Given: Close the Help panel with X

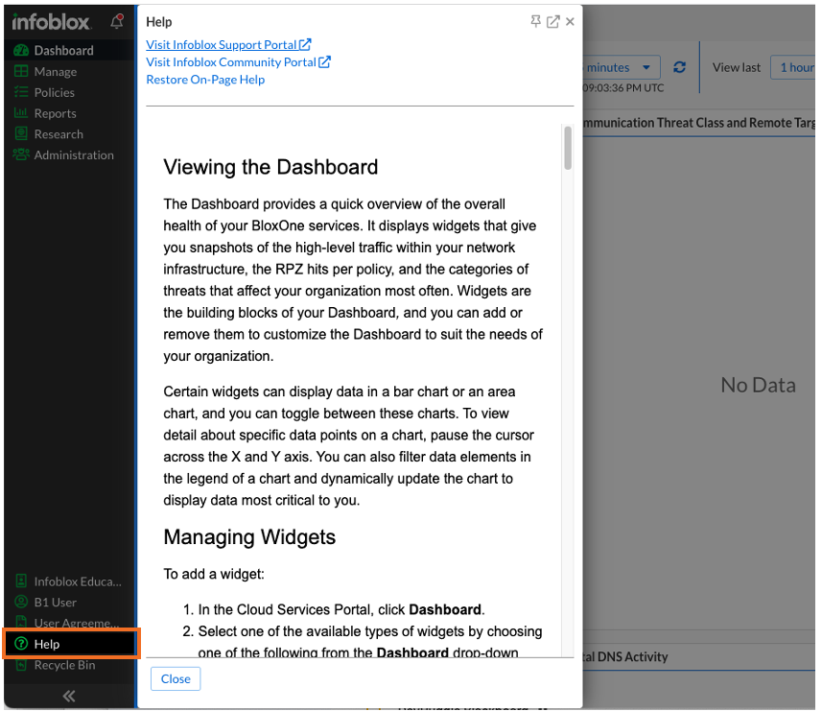Looking at the screenshot, I should pos(571,21).
